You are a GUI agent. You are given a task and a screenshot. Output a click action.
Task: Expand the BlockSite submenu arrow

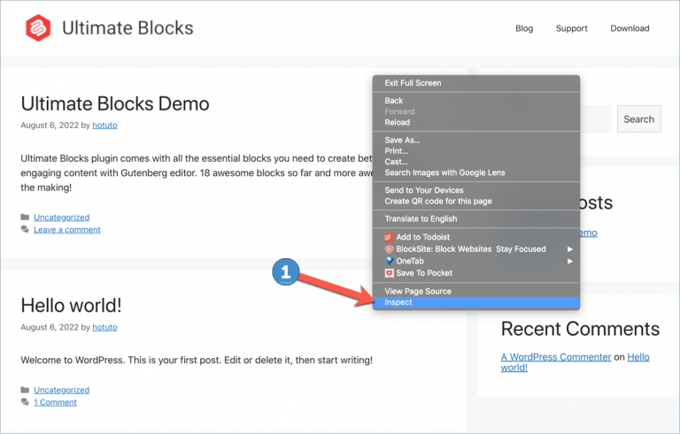(570, 249)
